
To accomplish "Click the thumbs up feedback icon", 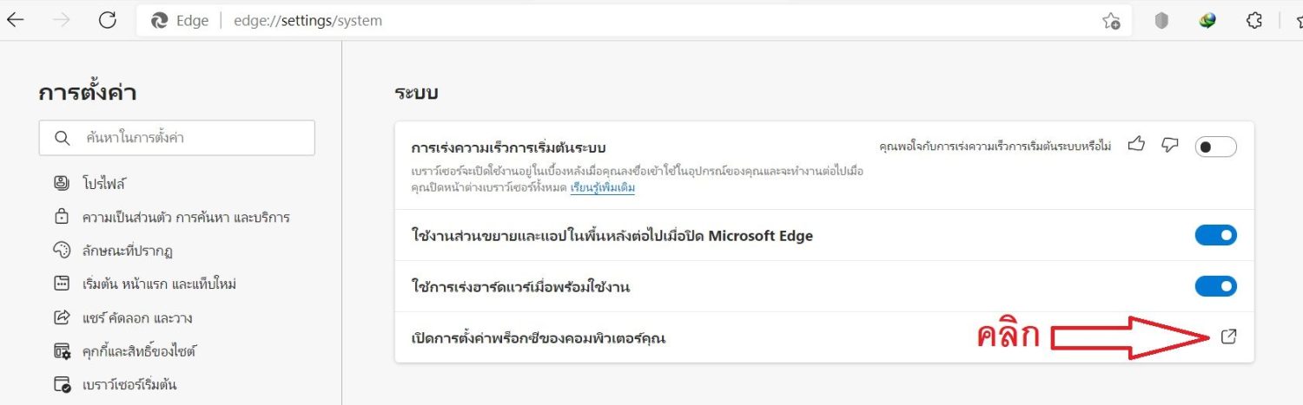I will (1136, 145).
